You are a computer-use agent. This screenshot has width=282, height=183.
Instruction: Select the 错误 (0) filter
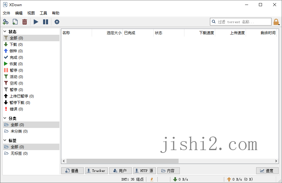31,109
